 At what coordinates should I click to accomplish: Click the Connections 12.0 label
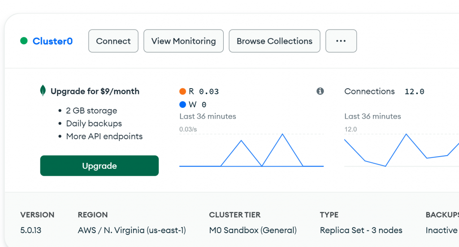[x=384, y=91]
